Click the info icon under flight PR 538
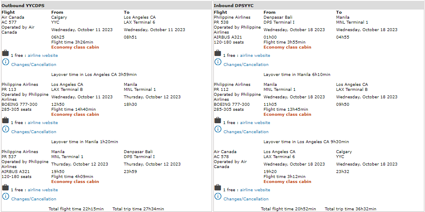The height and width of the screenshot is (212, 425). click(x=218, y=62)
